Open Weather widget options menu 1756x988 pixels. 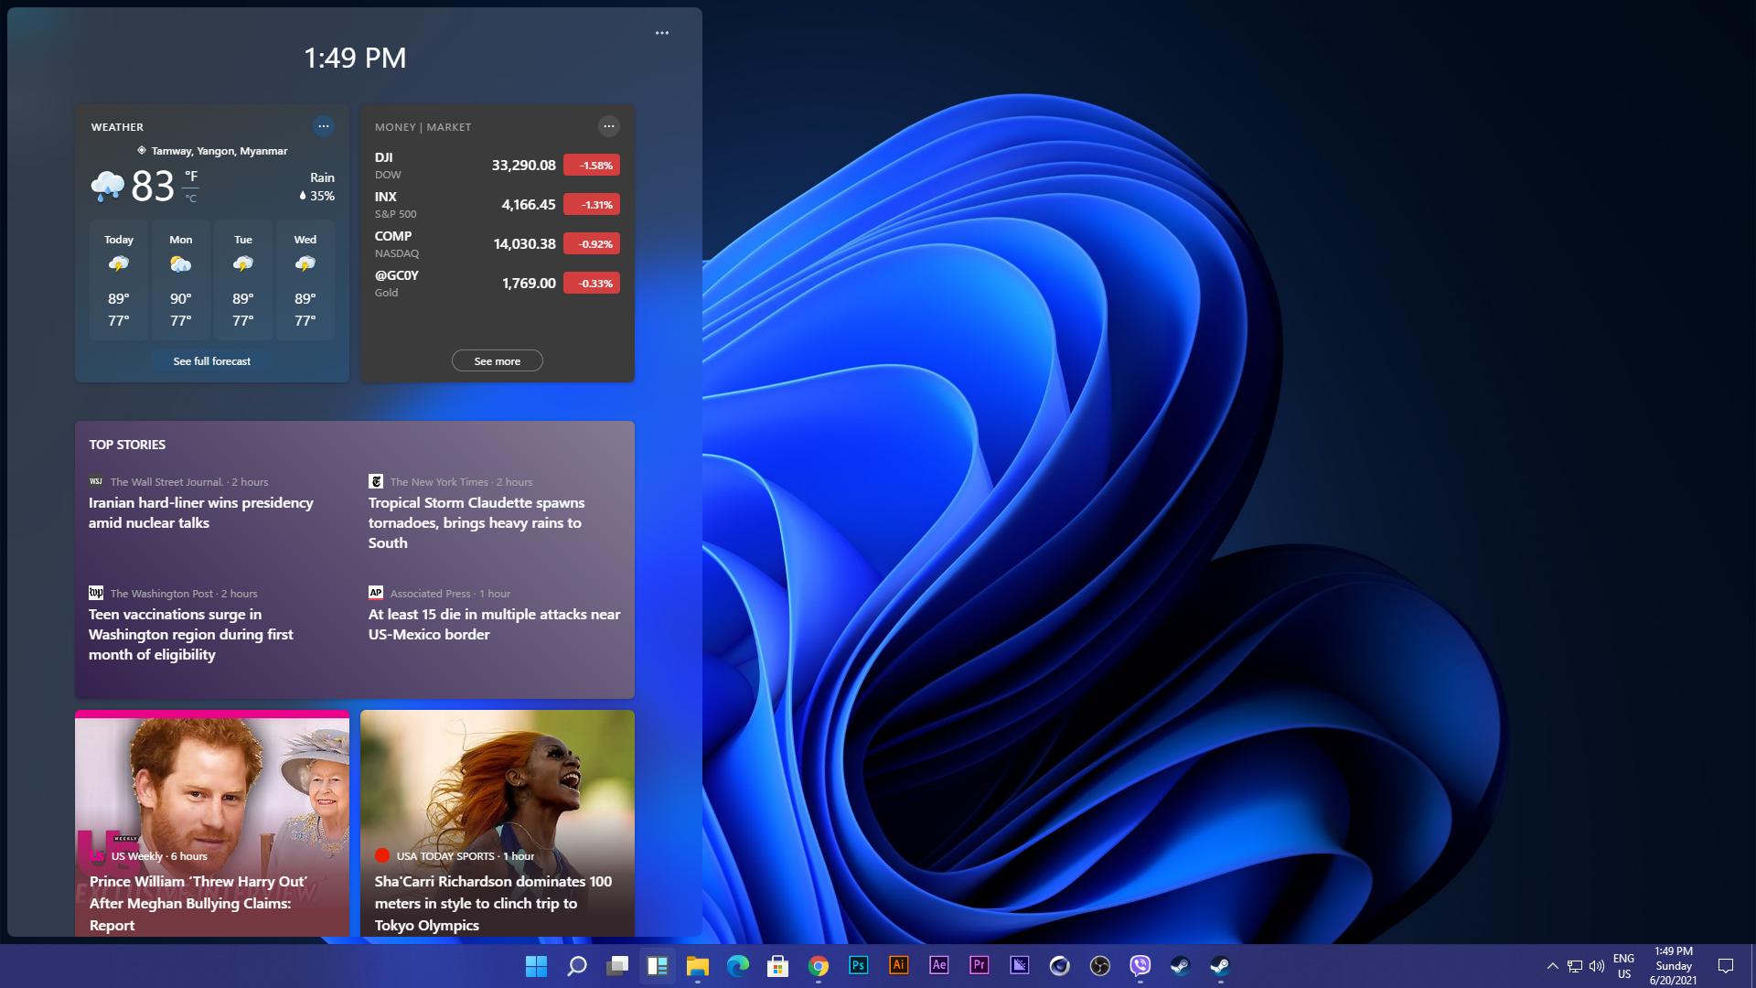pos(323,126)
